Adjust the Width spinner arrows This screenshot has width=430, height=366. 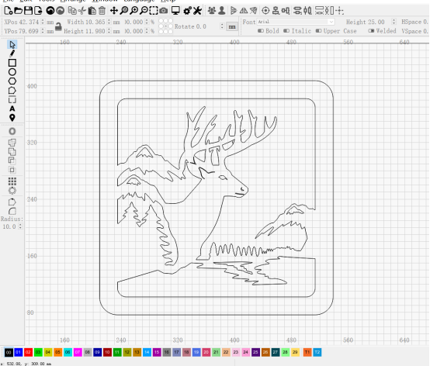click(109, 22)
